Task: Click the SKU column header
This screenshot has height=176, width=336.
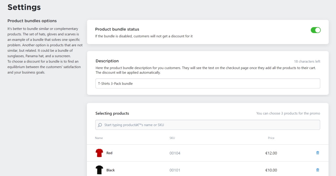Action: point(172,138)
